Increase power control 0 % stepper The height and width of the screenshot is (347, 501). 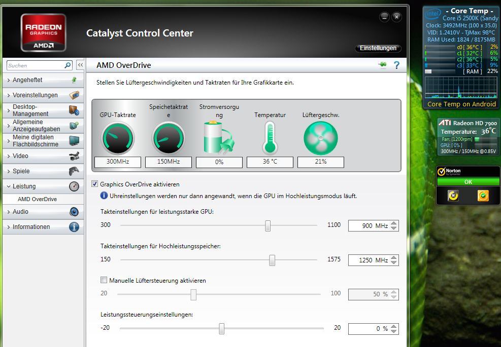point(394,326)
